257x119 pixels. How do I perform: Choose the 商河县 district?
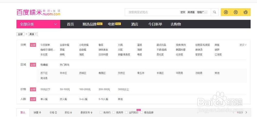pos(44,78)
